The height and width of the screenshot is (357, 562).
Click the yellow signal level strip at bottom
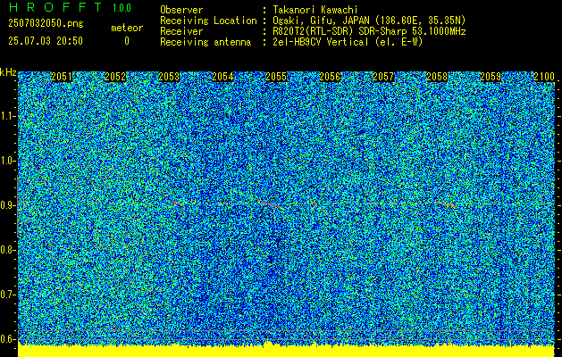click(x=287, y=352)
